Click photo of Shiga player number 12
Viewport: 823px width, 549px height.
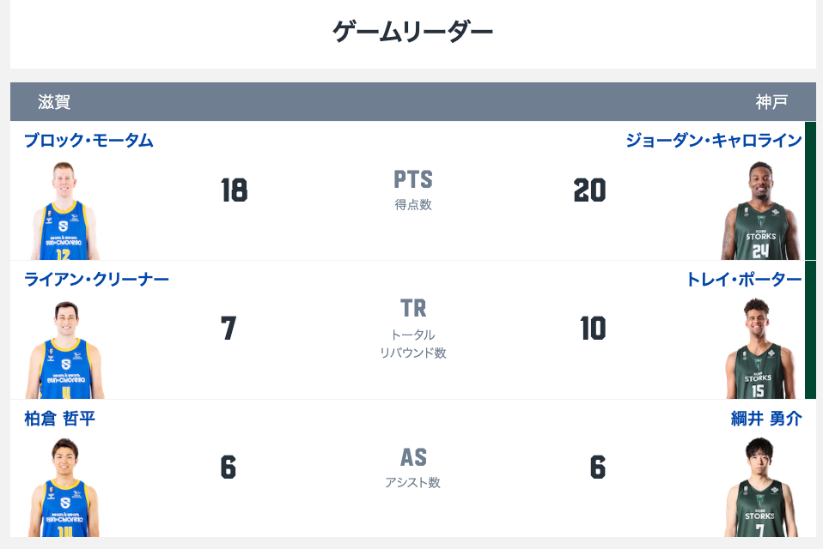[x=64, y=210]
